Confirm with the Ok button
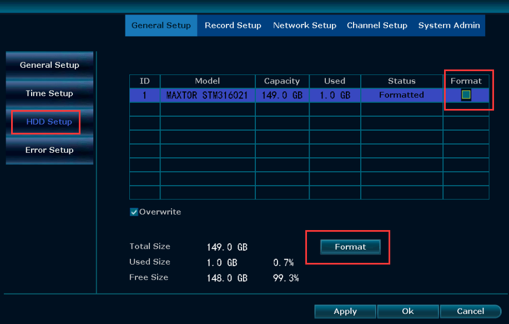Viewport: 509px width, 324px height. pos(408,311)
